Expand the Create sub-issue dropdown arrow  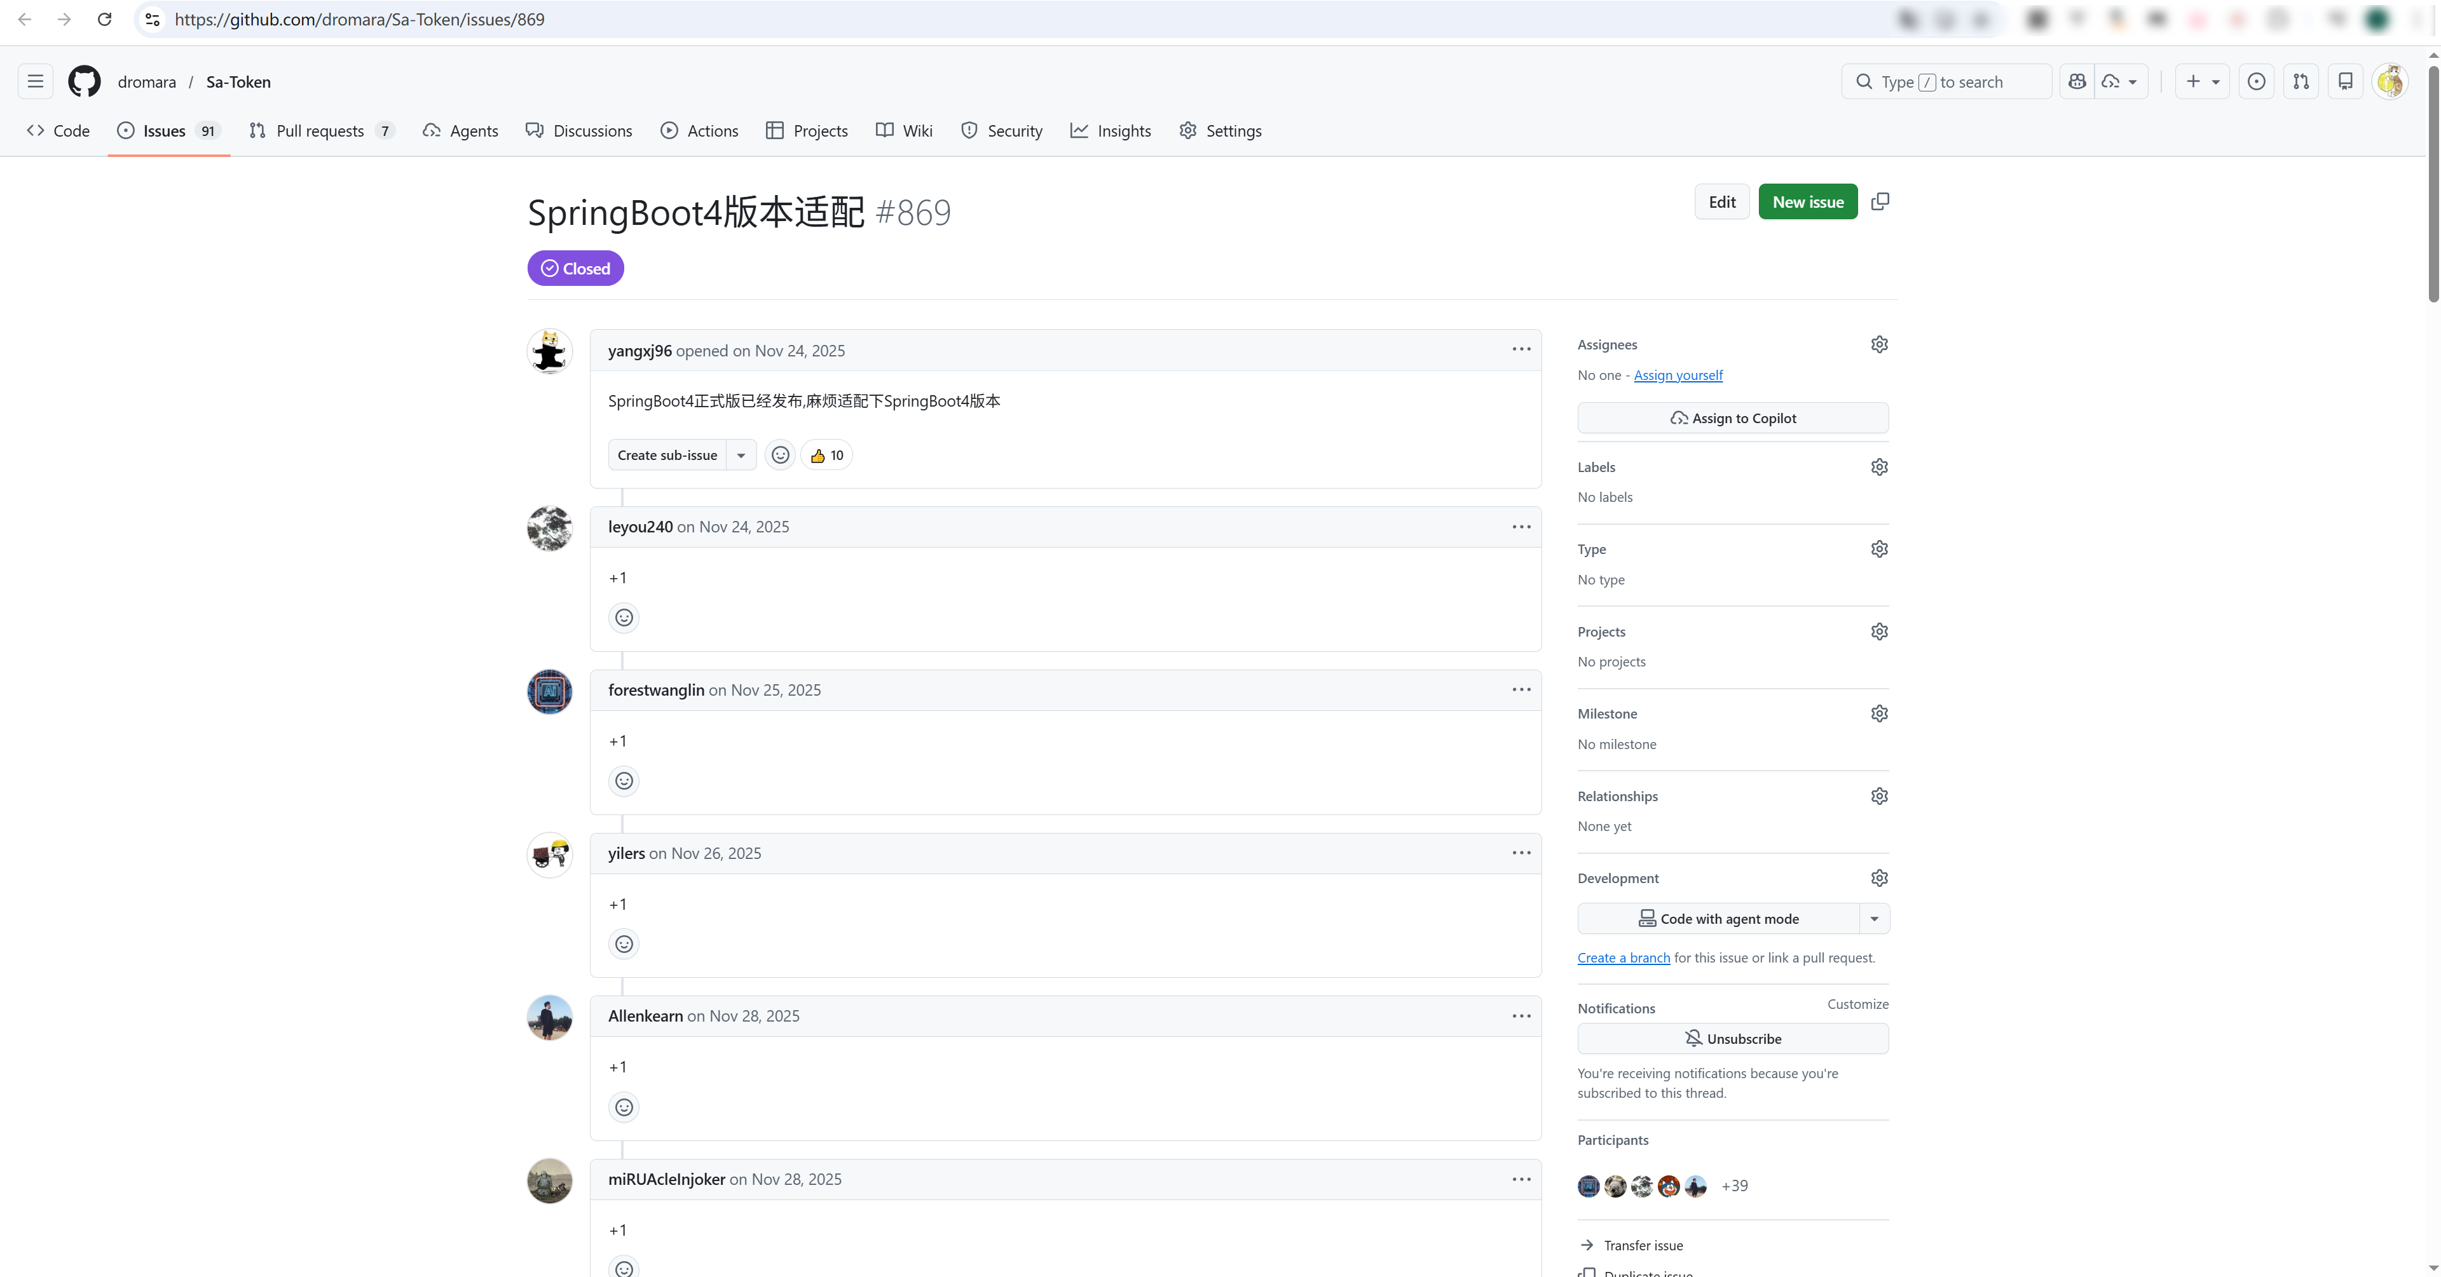coord(741,455)
